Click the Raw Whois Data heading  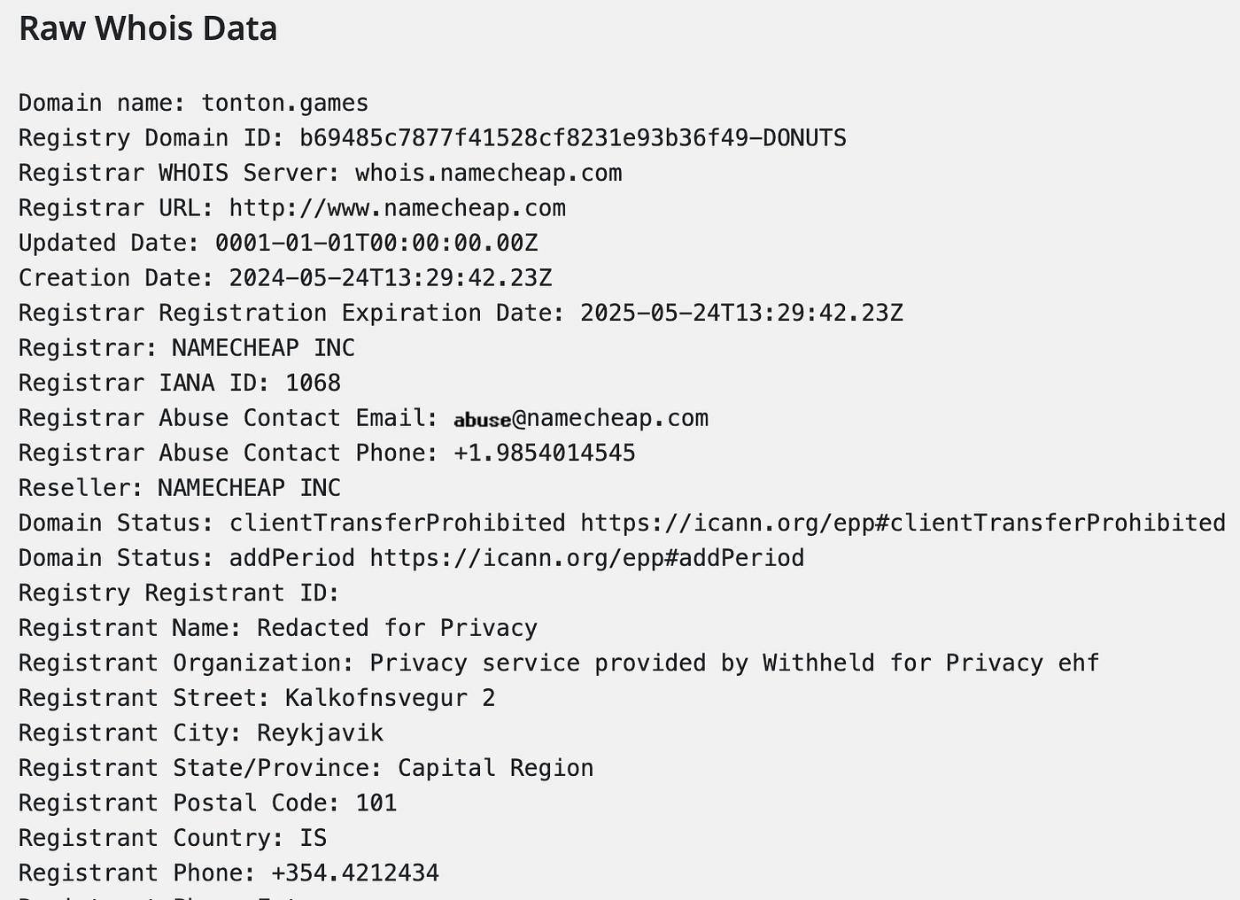(x=148, y=28)
